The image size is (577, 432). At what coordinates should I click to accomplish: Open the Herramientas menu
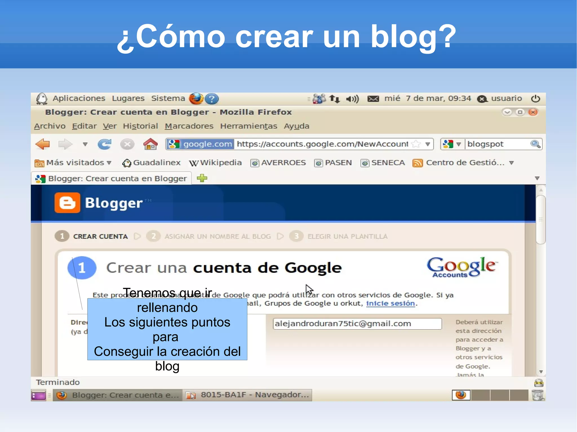click(248, 126)
